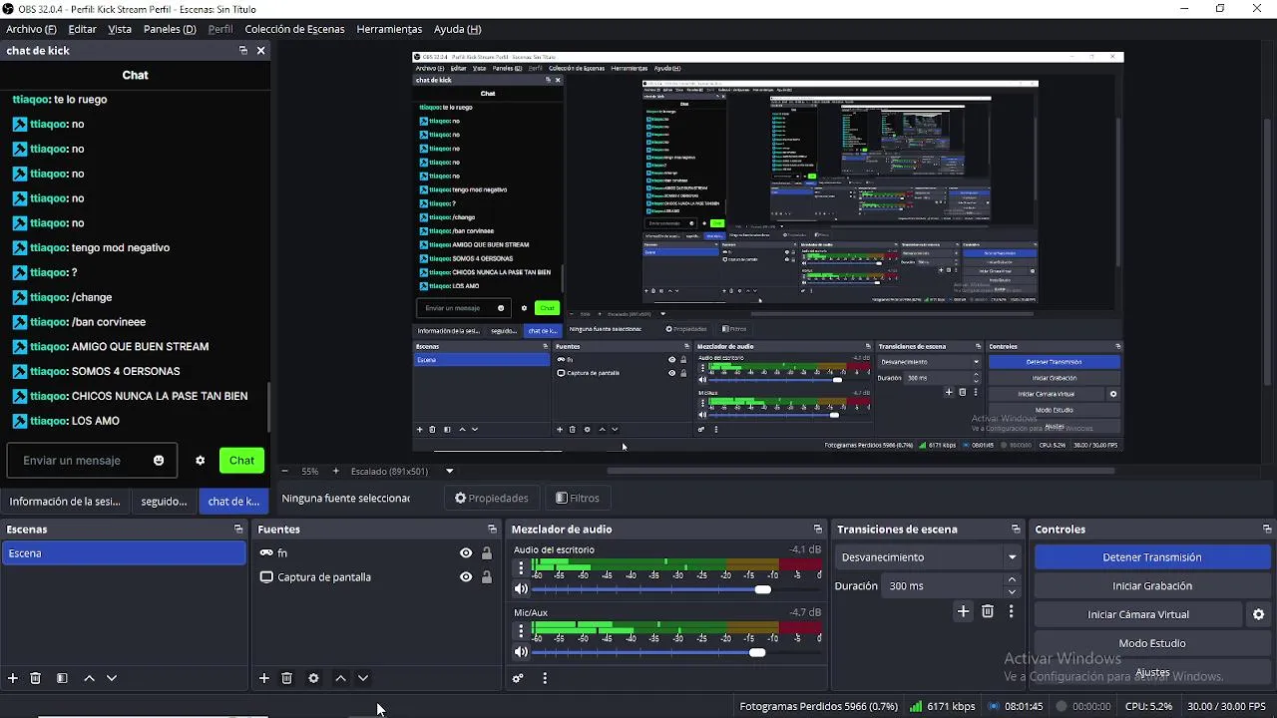Image resolution: width=1277 pixels, height=718 pixels.
Task: Mute Audio del escritorio speaker icon
Action: tap(521, 589)
